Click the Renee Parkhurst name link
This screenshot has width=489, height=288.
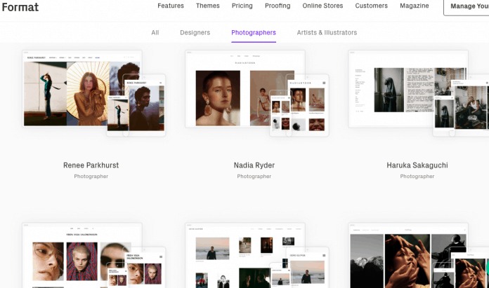91,165
